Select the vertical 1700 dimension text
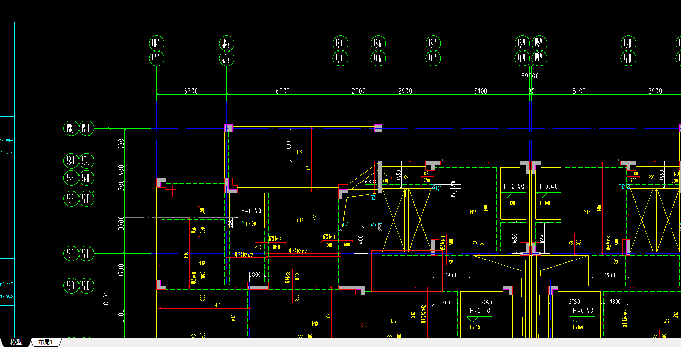The width and height of the screenshot is (681, 347). [121, 270]
